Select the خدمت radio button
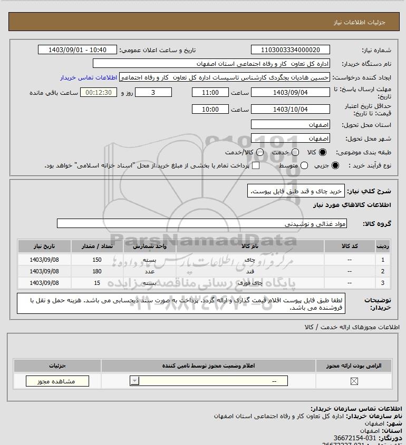This screenshot has height=445, width=406. pos(295,152)
